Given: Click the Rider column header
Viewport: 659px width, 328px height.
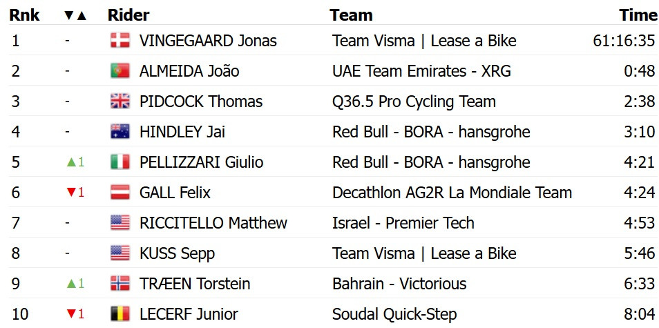Looking at the screenshot, I should click(x=128, y=15).
